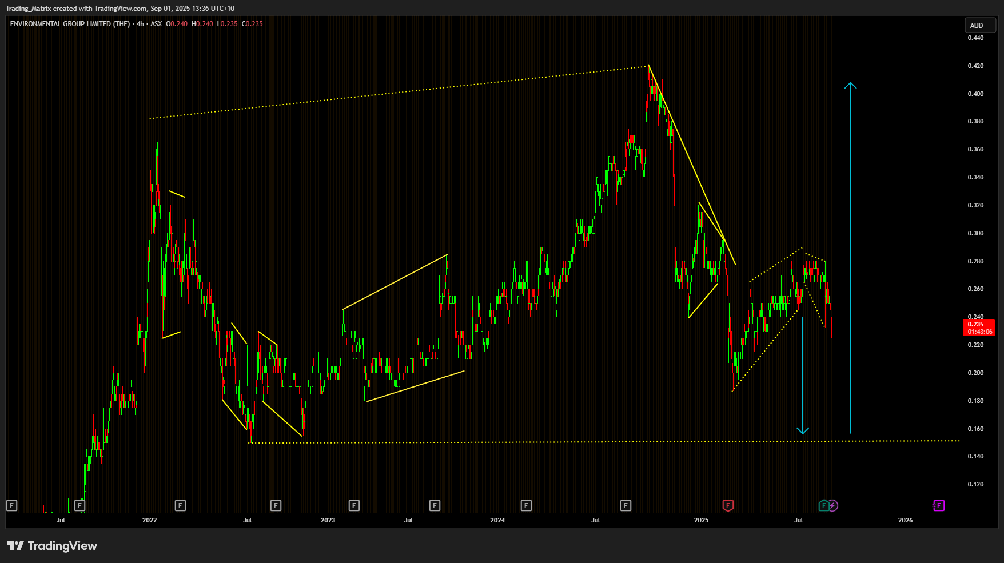Image resolution: width=1004 pixels, height=563 pixels.
Task: Click the ASX exchange label
Action: (156, 24)
